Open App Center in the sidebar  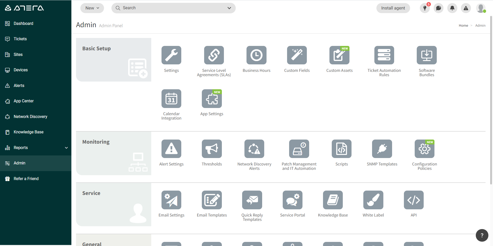tap(36, 101)
